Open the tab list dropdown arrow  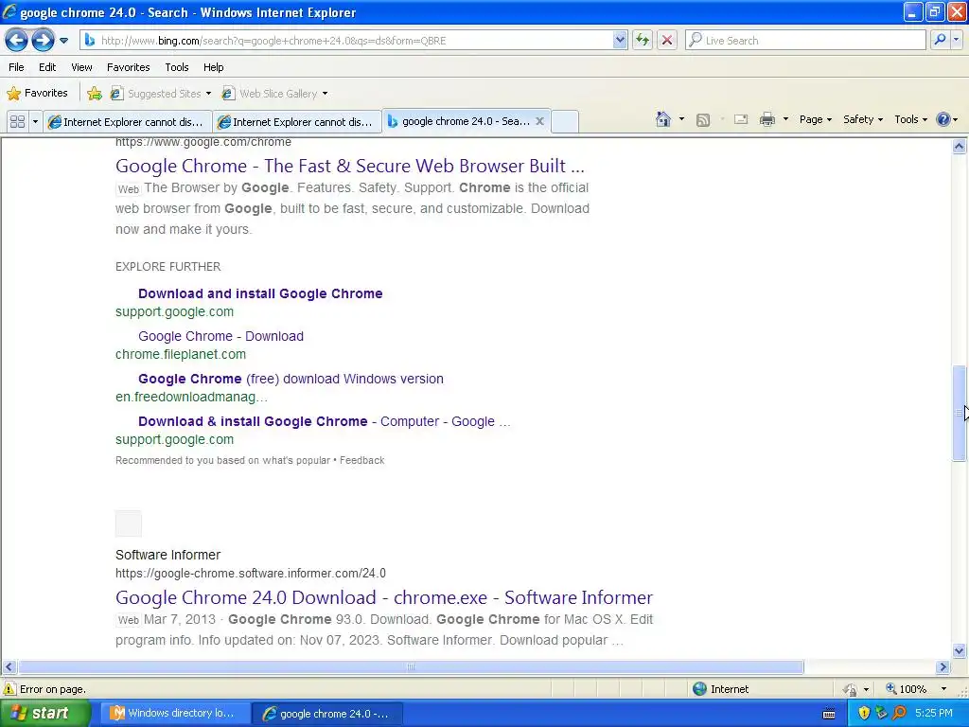35,122
